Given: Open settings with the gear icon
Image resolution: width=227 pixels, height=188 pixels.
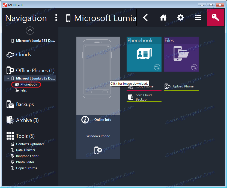Looking at the screenshot, I should [x=181, y=18].
